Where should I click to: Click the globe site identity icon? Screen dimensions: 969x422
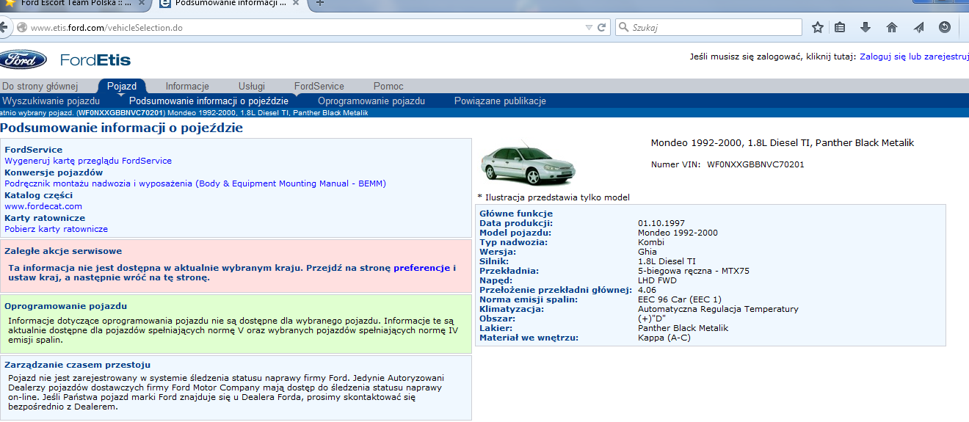(x=21, y=28)
